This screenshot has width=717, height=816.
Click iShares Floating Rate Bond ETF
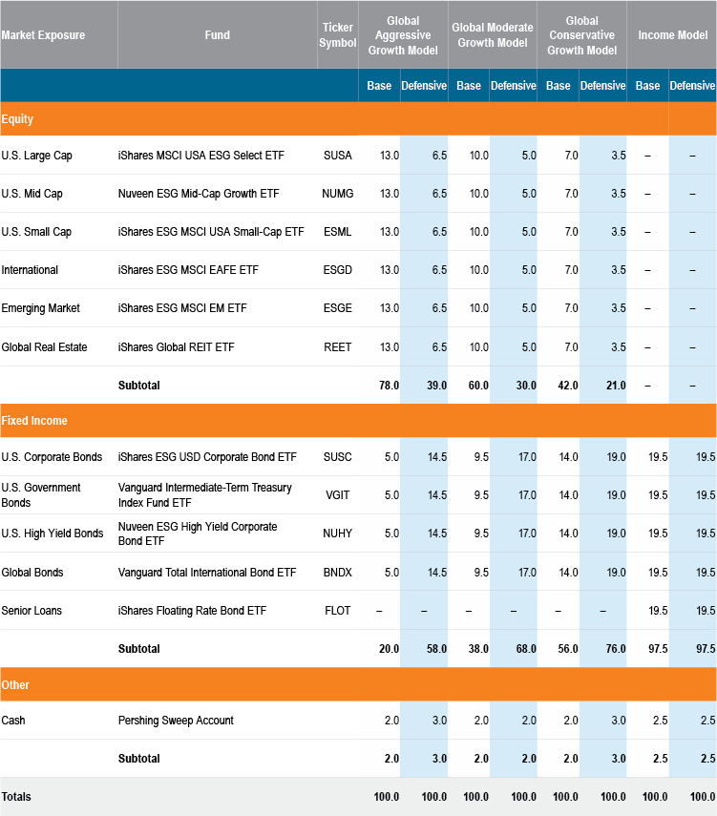coord(192,611)
